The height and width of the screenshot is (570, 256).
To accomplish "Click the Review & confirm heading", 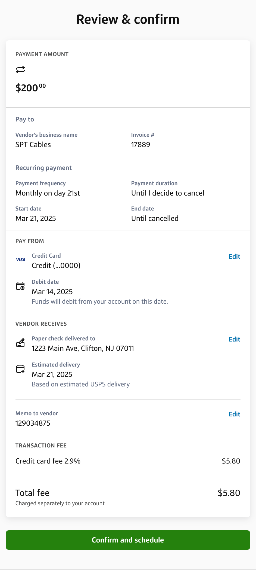I will 128,19.
